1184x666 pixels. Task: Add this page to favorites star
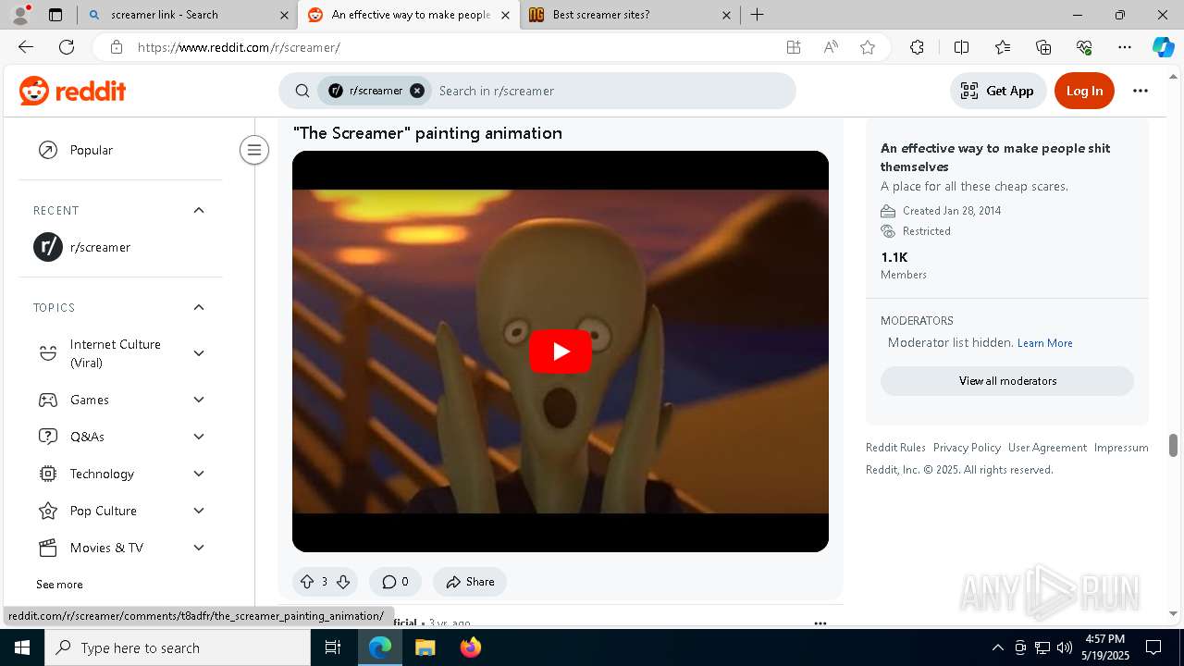(x=867, y=47)
